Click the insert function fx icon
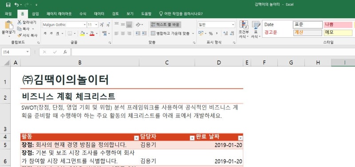The height and width of the screenshot is (167, 355). point(65,52)
